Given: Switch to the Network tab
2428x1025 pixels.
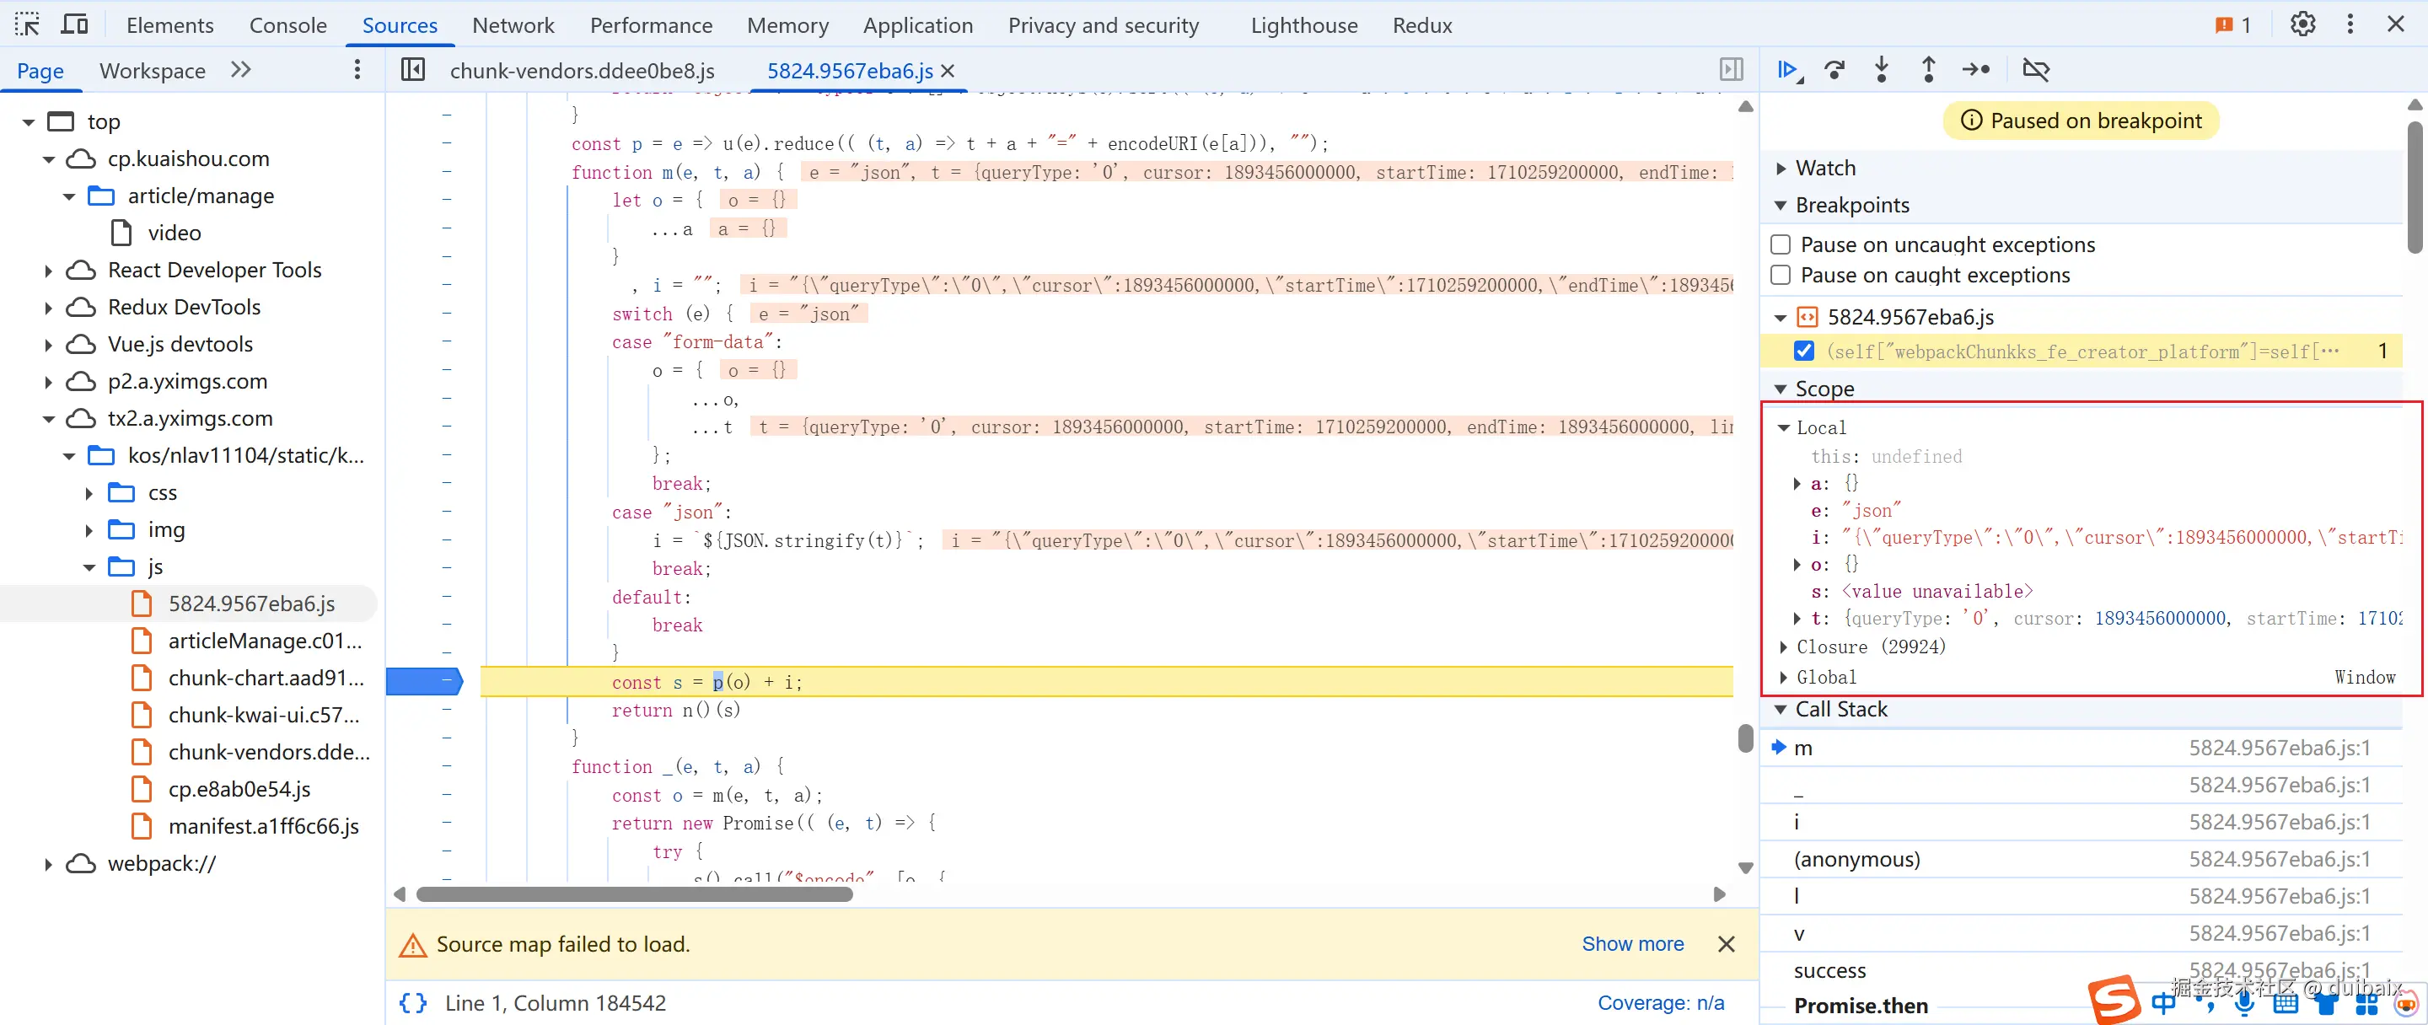Looking at the screenshot, I should [x=513, y=25].
